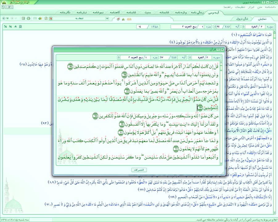Click verse marker ١٠١ in Quran dialog
Screen dimensions: 278x222
pyautogui.click(x=176, y=149)
